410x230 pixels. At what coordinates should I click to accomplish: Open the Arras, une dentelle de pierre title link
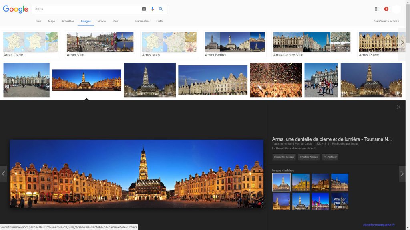[332, 139]
